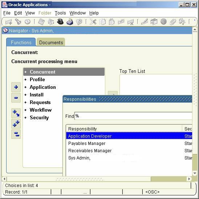Click the Cut scissors icon

click(93, 22)
